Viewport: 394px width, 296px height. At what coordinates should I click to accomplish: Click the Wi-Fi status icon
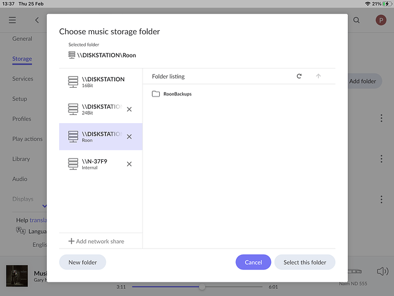(367, 4)
